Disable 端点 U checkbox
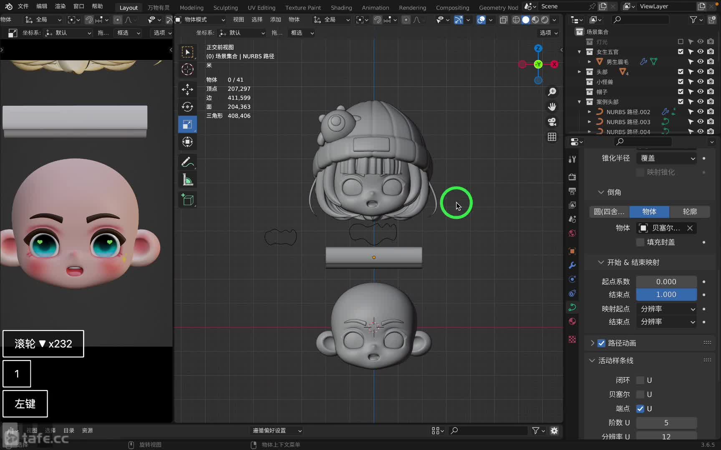The height and width of the screenshot is (450, 721). click(x=640, y=408)
